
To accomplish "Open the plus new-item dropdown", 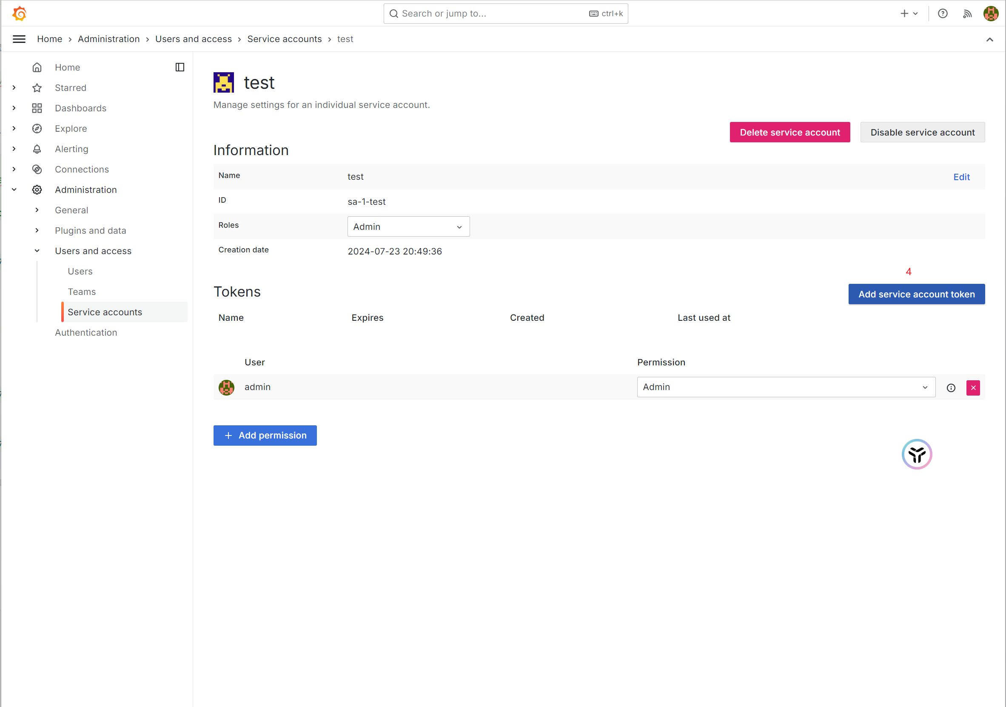I will click(x=909, y=14).
